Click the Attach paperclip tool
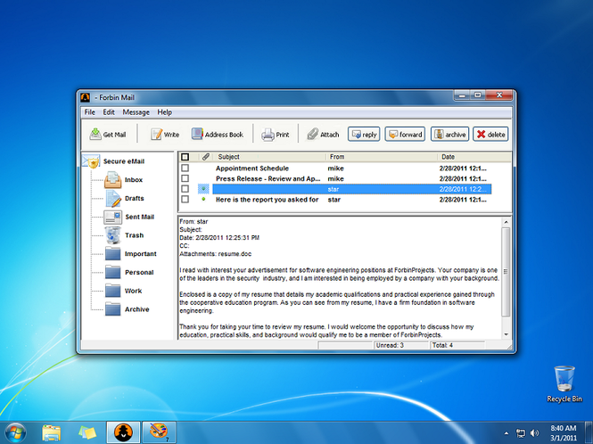This screenshot has height=444, width=593. (x=323, y=135)
